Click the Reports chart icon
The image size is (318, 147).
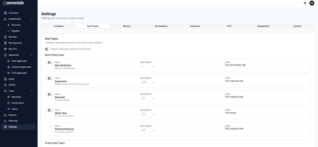point(5,115)
